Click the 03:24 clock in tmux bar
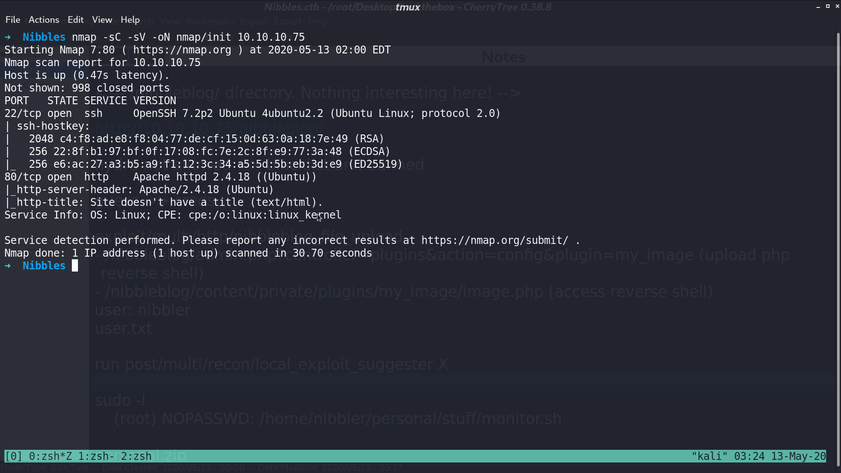 click(x=749, y=456)
